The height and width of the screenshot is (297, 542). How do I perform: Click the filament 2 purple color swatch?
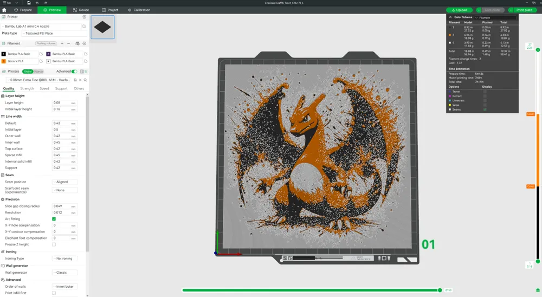point(48,54)
